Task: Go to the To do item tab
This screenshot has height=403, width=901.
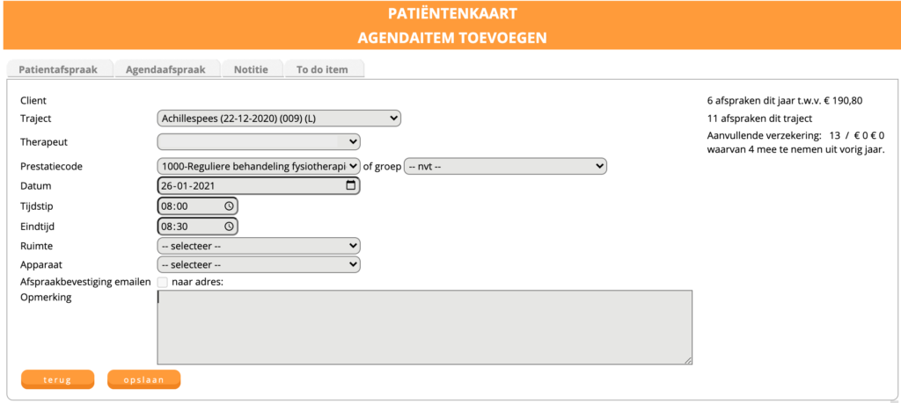Action: 322,69
